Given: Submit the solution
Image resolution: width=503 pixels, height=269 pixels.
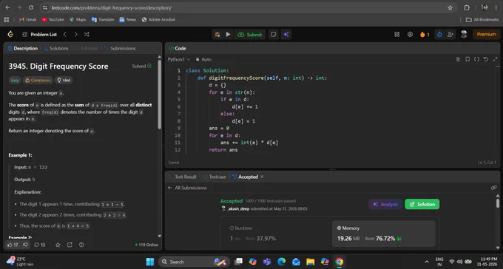Looking at the screenshot, I should (x=249, y=34).
